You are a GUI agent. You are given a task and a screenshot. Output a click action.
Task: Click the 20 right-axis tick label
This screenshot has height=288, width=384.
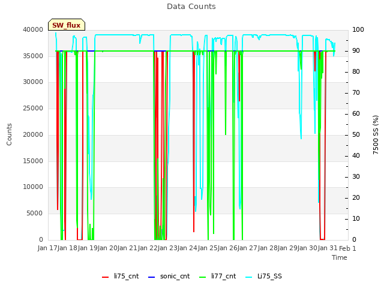point(356,197)
